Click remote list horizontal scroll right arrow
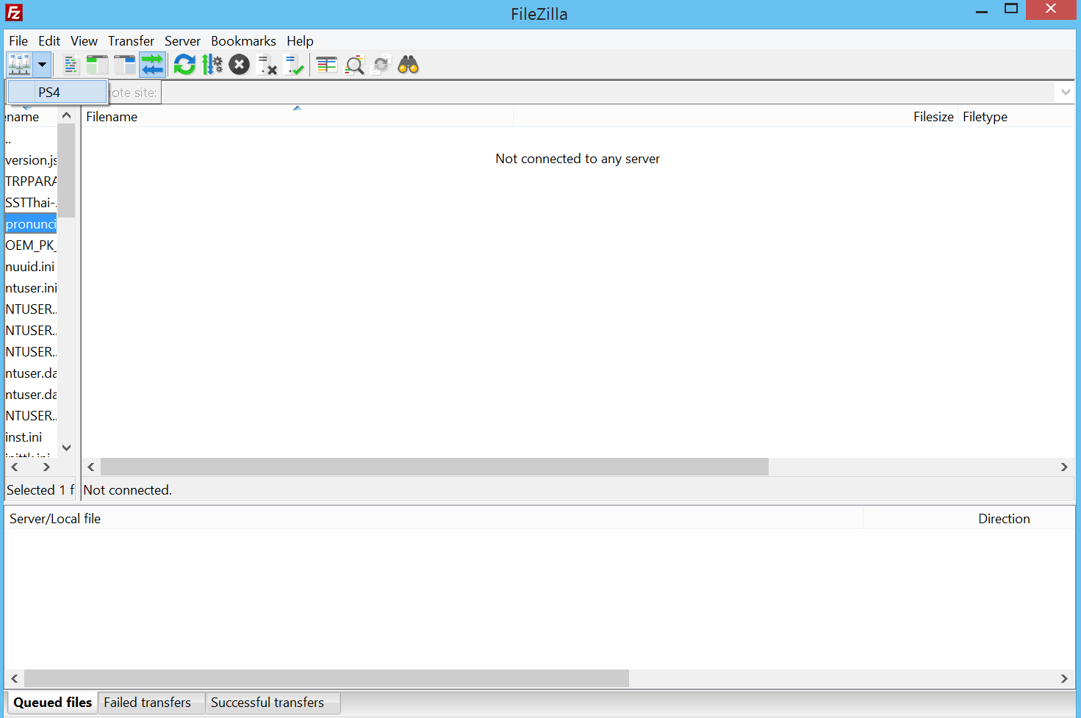The image size is (1081, 718). [1064, 467]
